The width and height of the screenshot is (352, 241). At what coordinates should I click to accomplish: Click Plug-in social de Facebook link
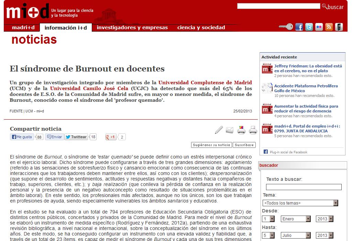tap(288, 152)
